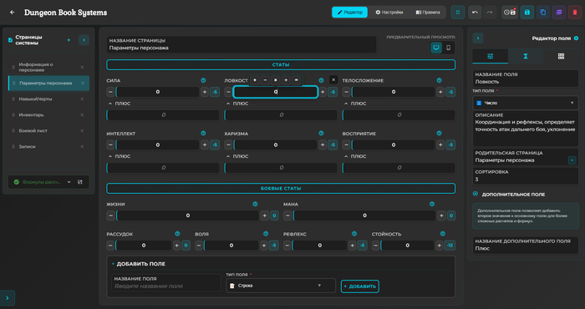Click the cyan circle icon beside СИЛА
Screen dimensions: 585x309
[203, 80]
